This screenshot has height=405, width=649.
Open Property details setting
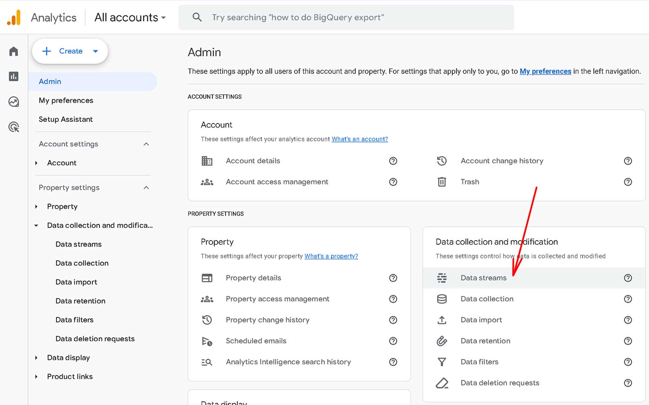(x=254, y=278)
